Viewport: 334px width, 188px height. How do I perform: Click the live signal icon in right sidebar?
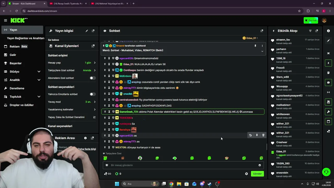(328, 92)
